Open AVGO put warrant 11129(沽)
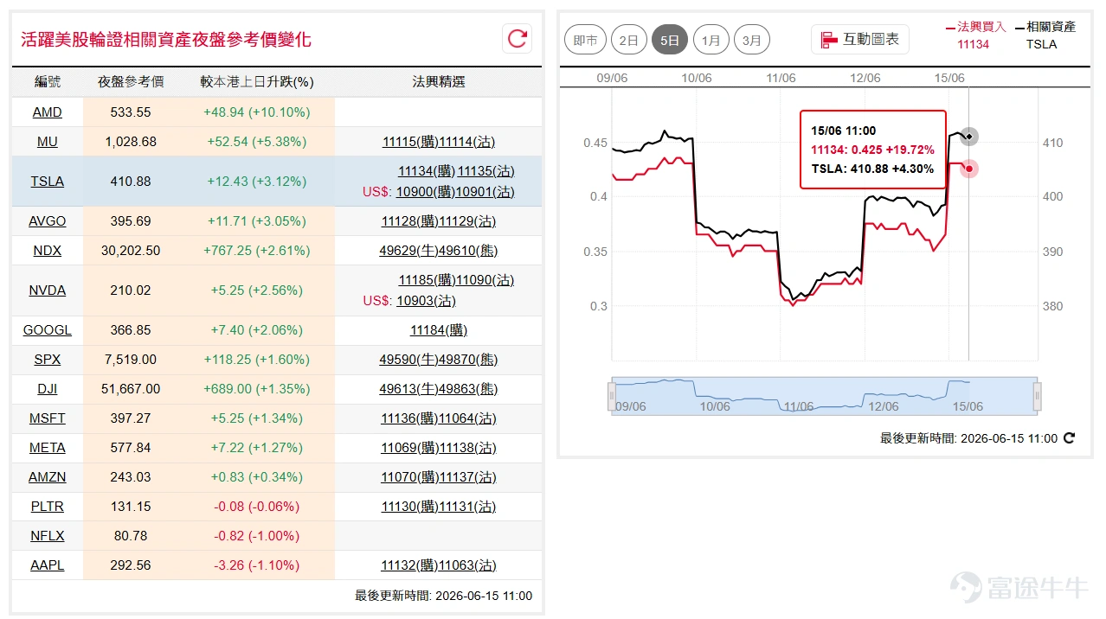Screen dimensions: 1106x619 tap(467, 221)
